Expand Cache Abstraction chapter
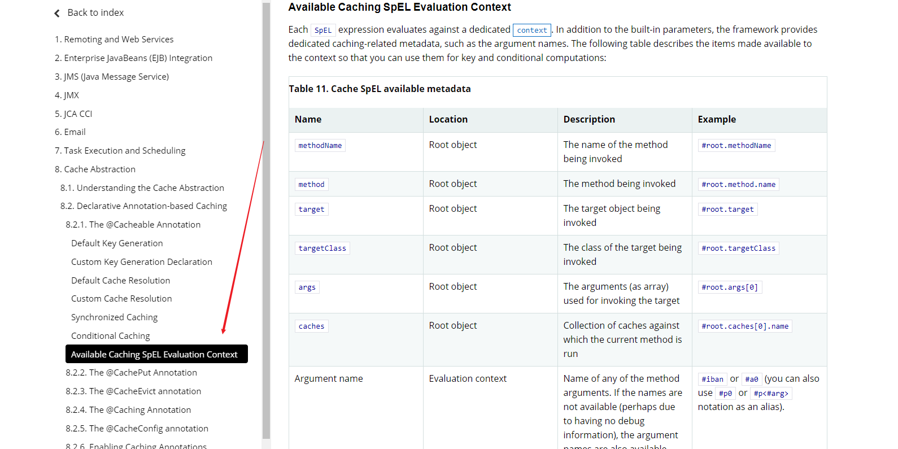The height and width of the screenshot is (449, 898). (x=95, y=169)
